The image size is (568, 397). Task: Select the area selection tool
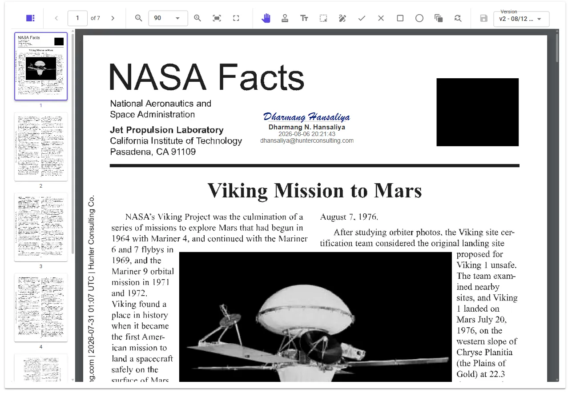pos(323,18)
